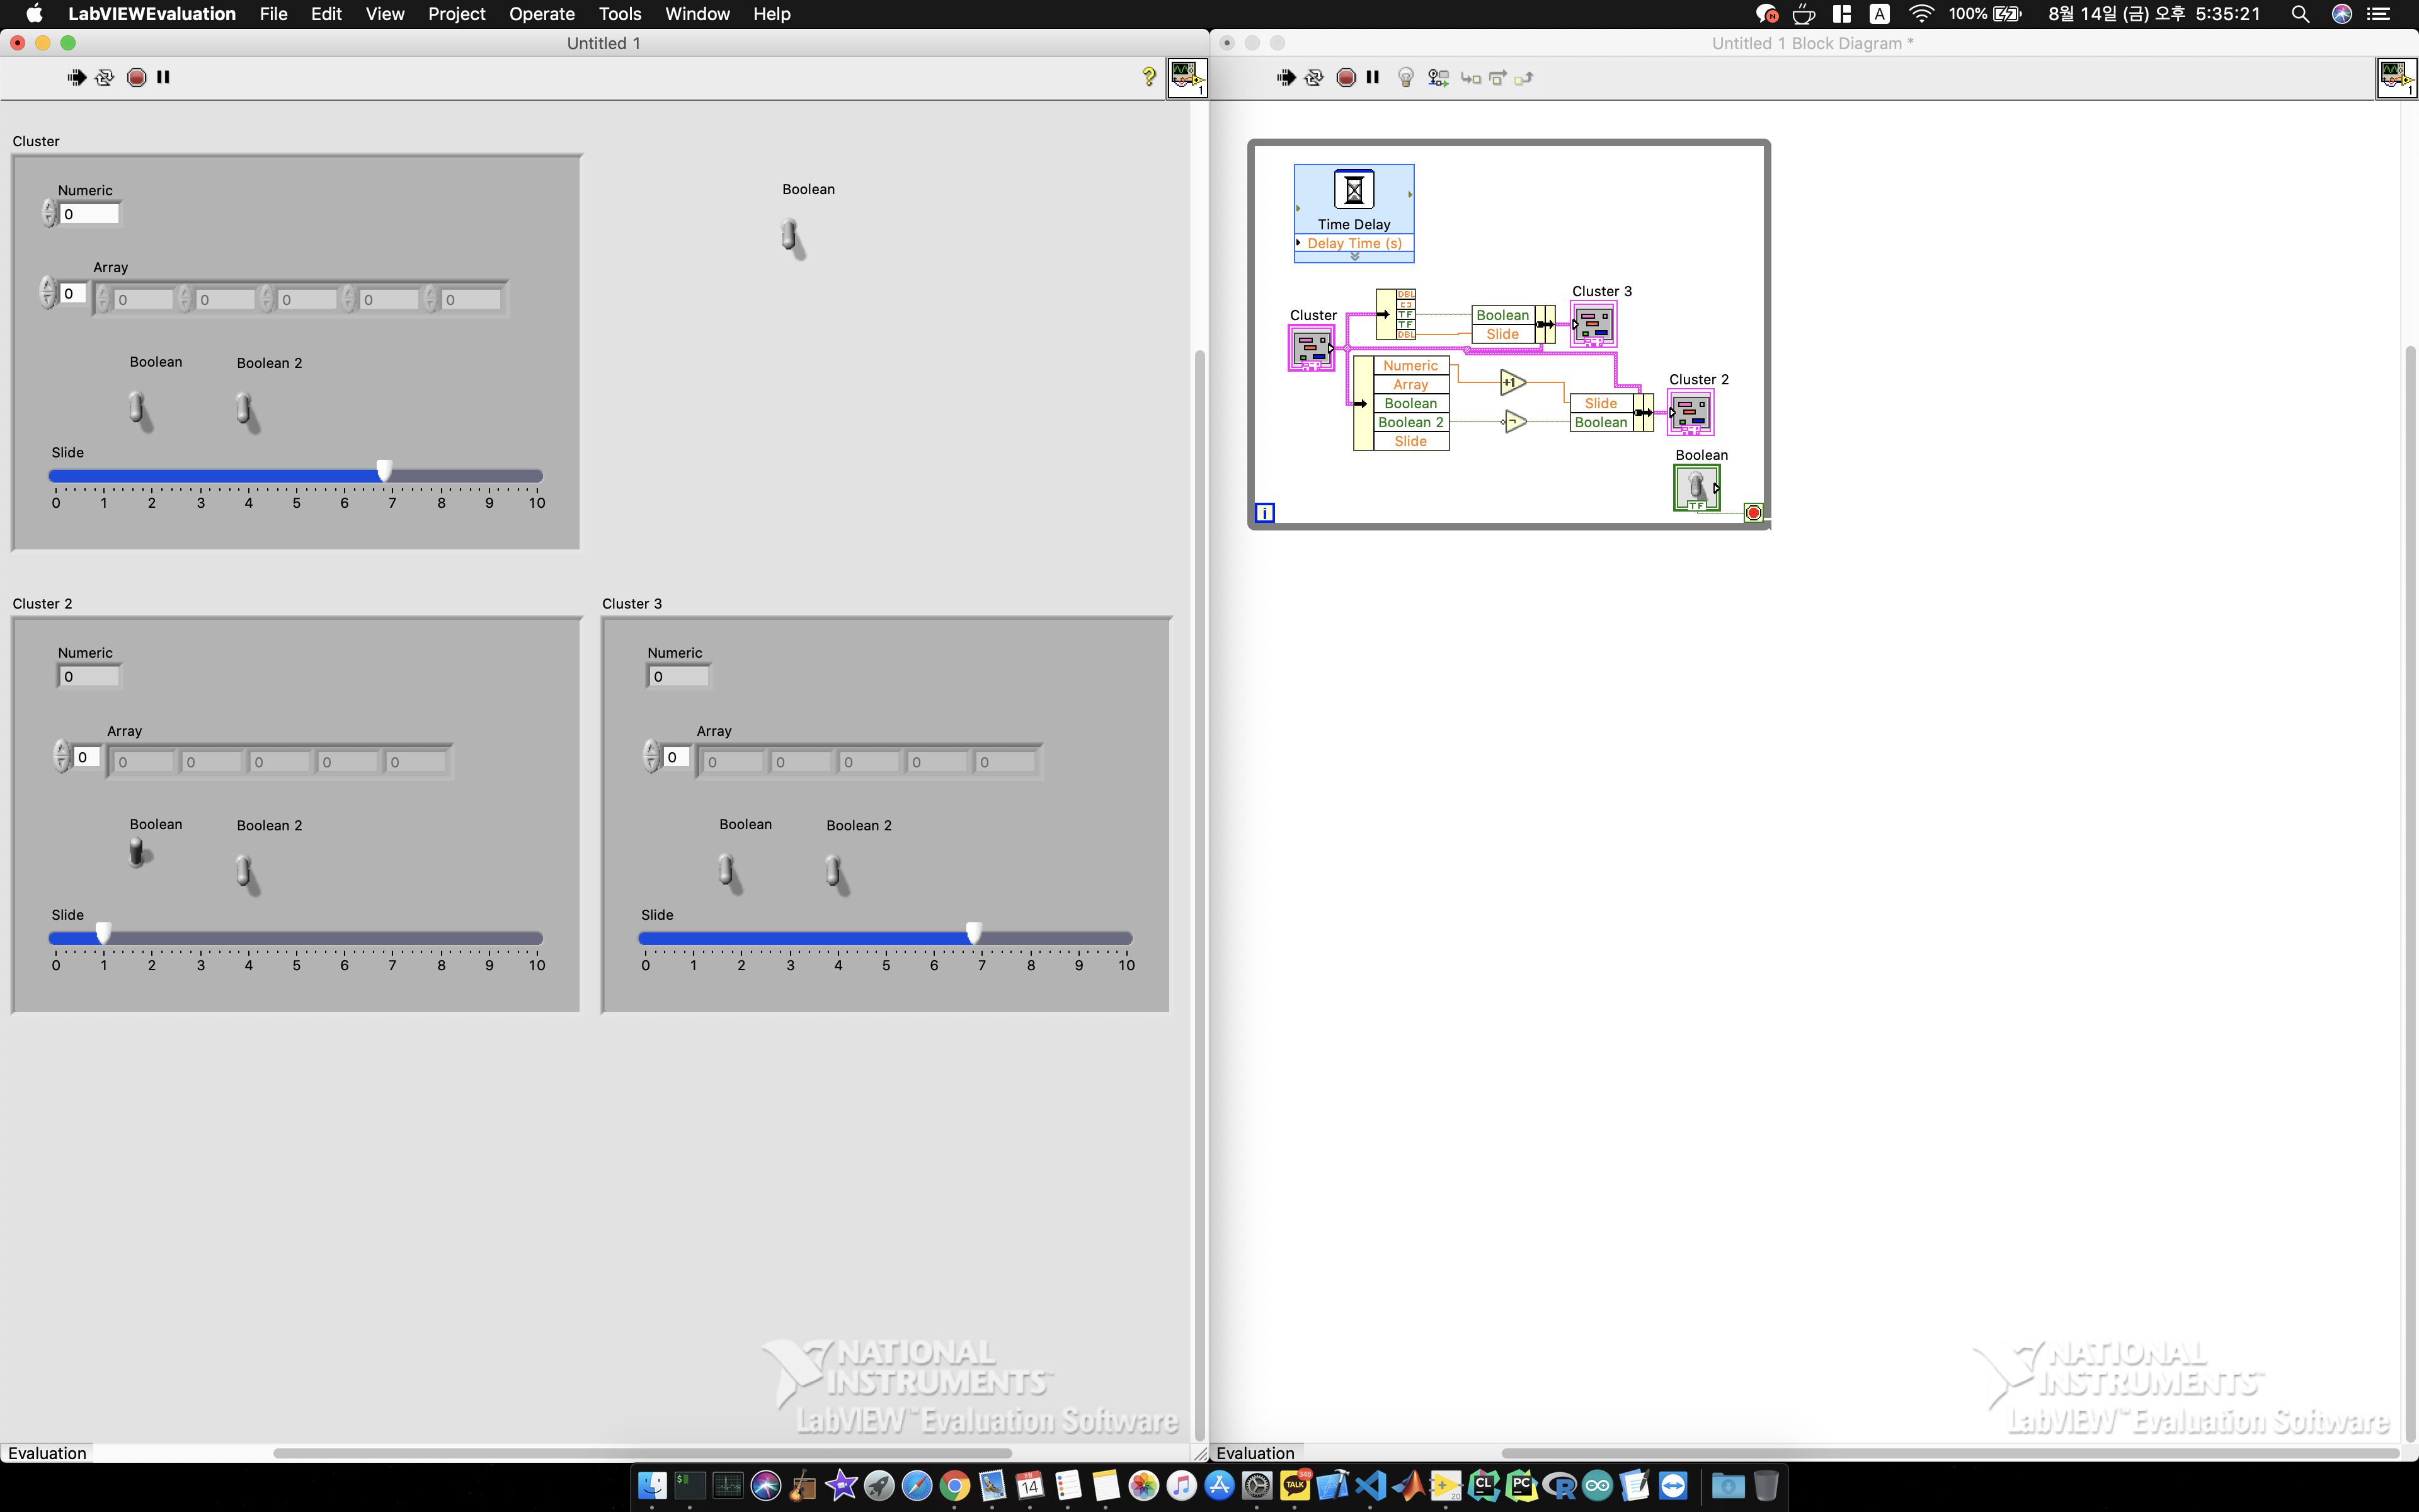Image resolution: width=2419 pixels, height=1512 pixels.
Task: Select the Time Delay Express VI hourglass
Action: (x=1353, y=189)
